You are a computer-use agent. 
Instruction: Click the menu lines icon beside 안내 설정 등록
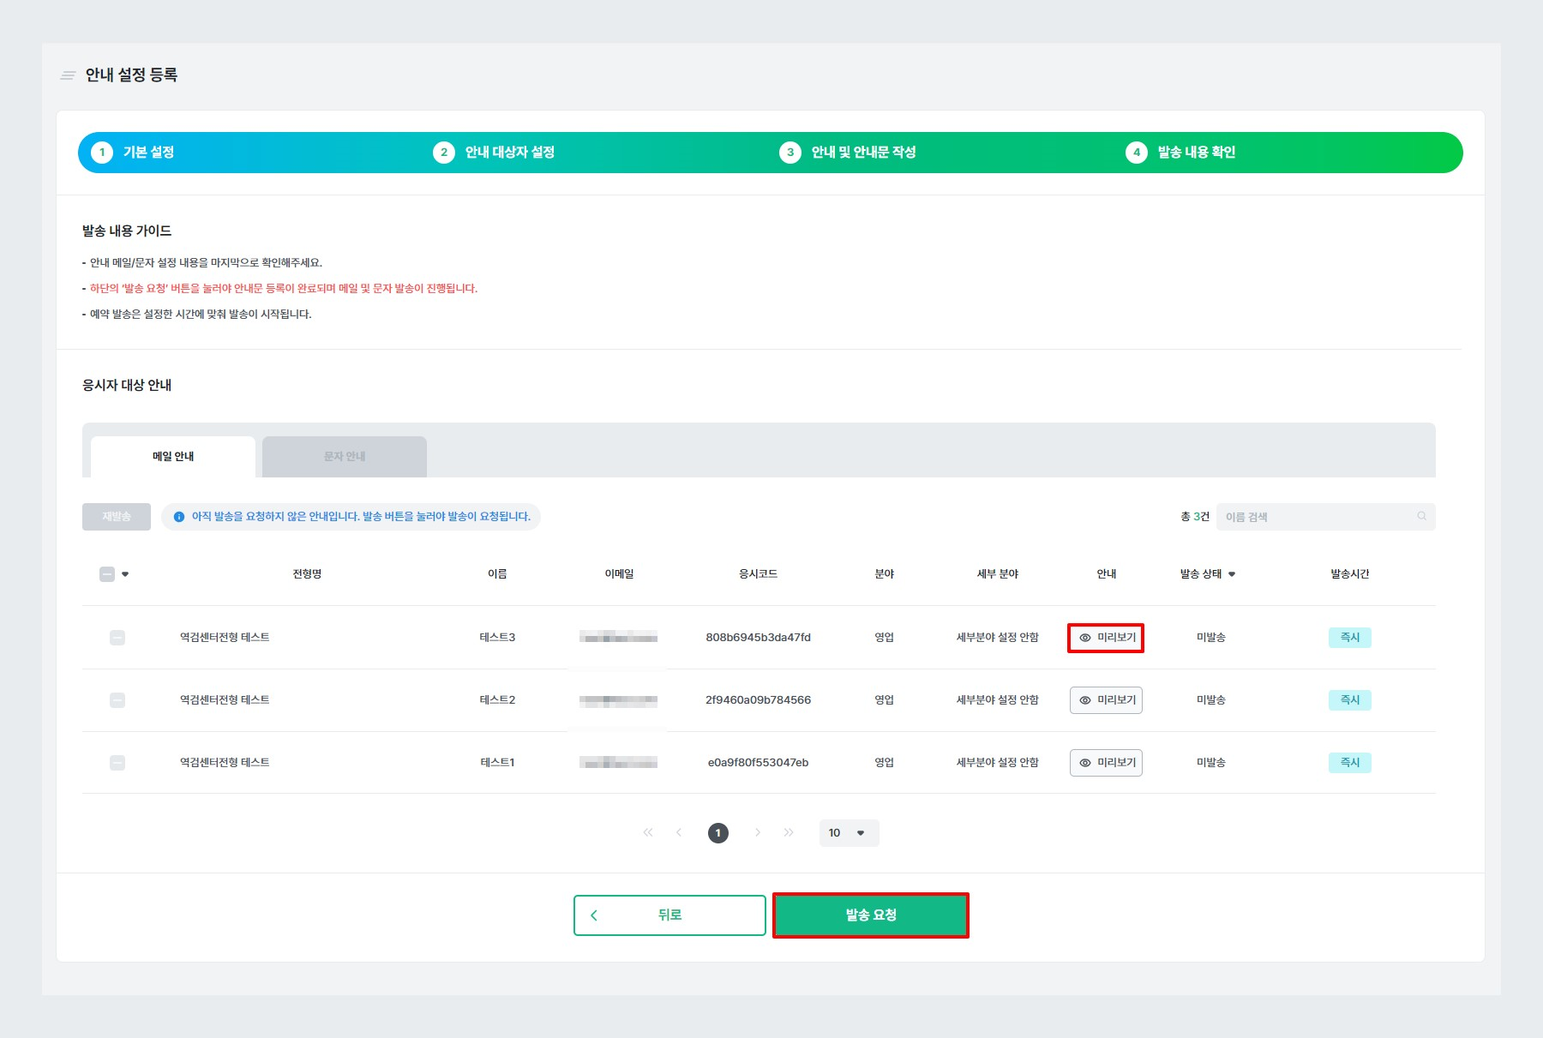(68, 75)
